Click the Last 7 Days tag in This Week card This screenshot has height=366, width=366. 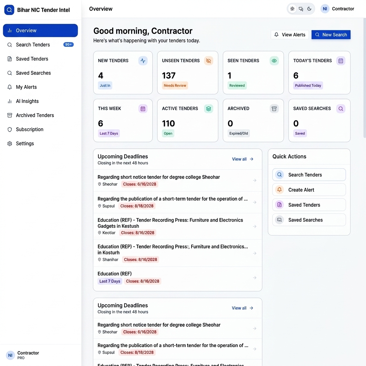pos(109,134)
